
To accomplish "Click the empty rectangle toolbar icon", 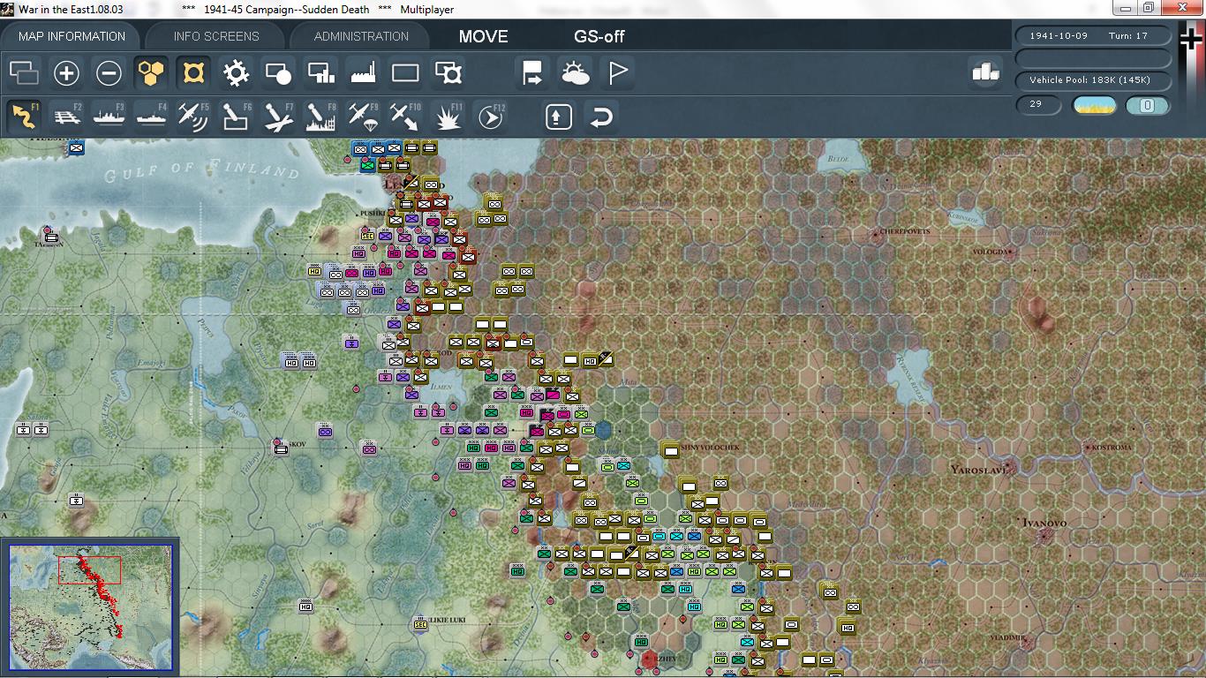I will tap(405, 73).
